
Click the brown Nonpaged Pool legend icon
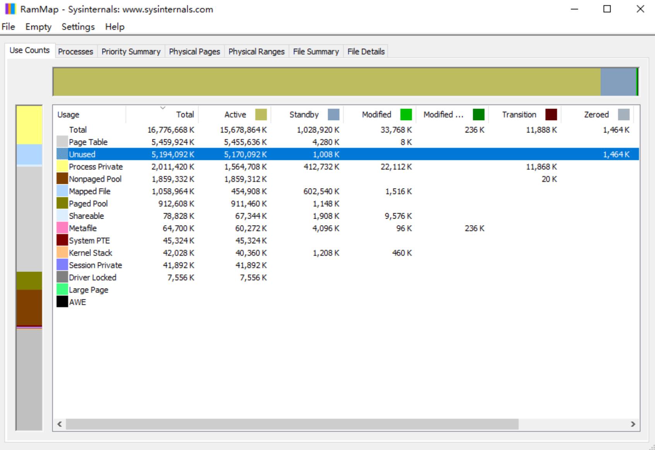click(62, 179)
